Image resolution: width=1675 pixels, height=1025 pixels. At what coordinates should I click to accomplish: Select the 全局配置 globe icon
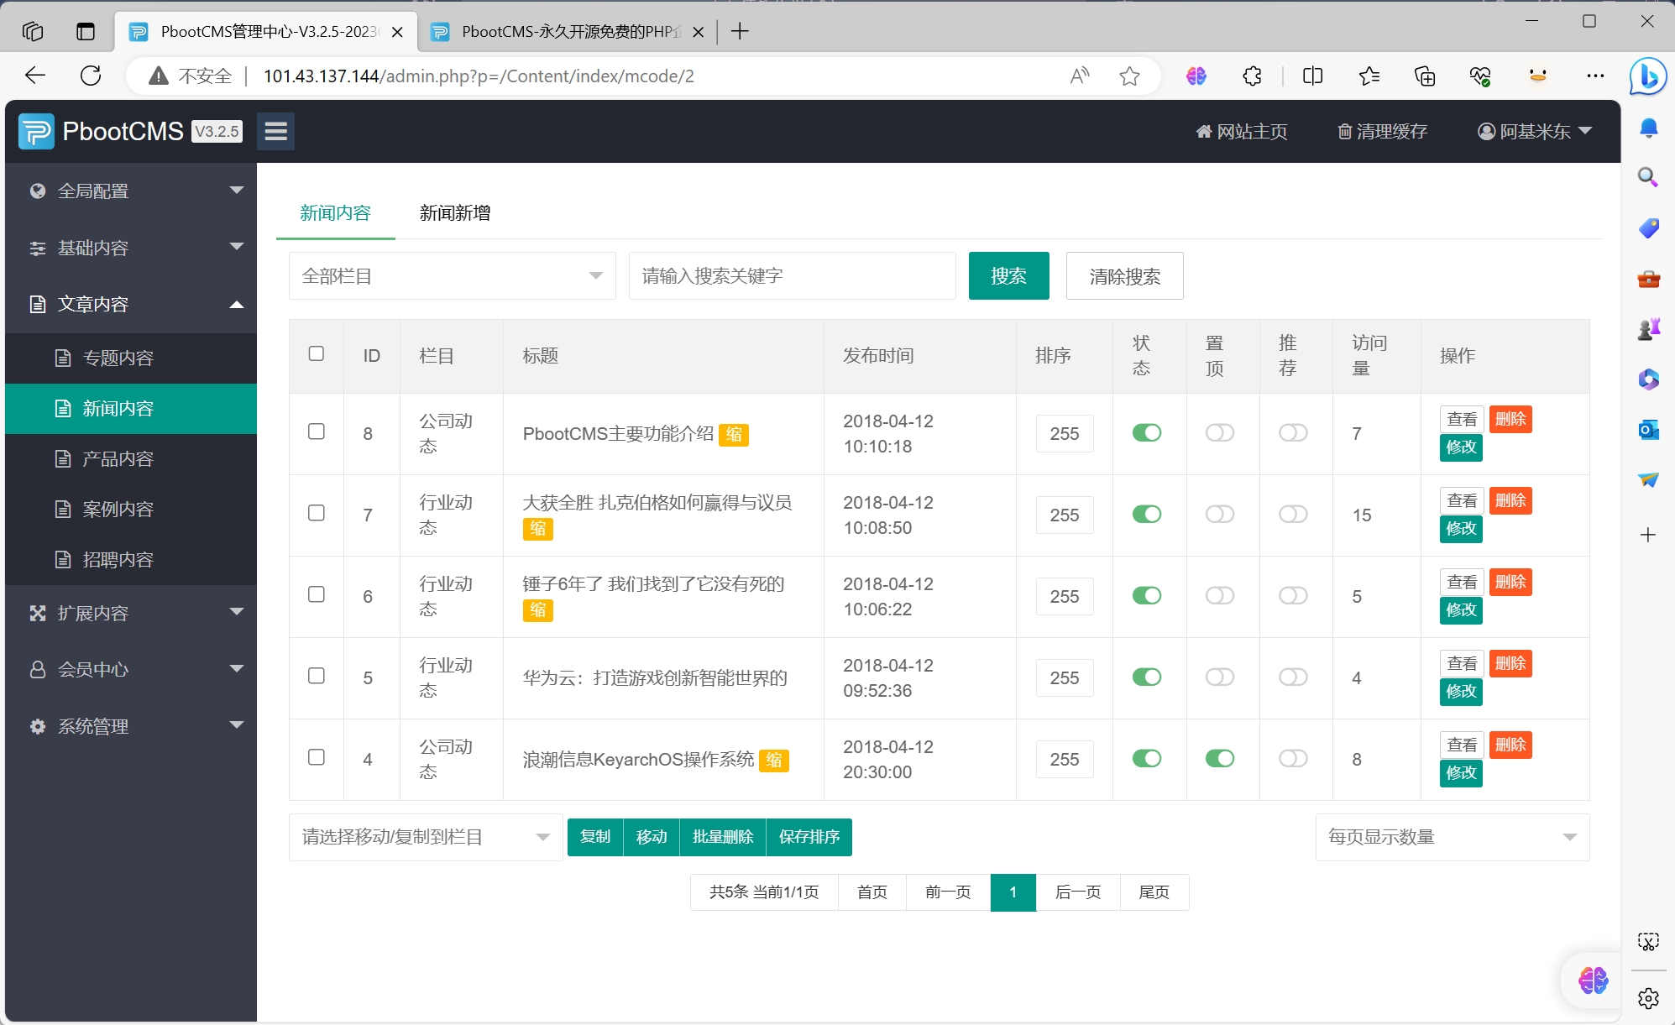[37, 190]
